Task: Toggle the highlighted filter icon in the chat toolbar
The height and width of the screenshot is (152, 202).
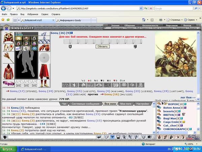Action: tap(112, 137)
